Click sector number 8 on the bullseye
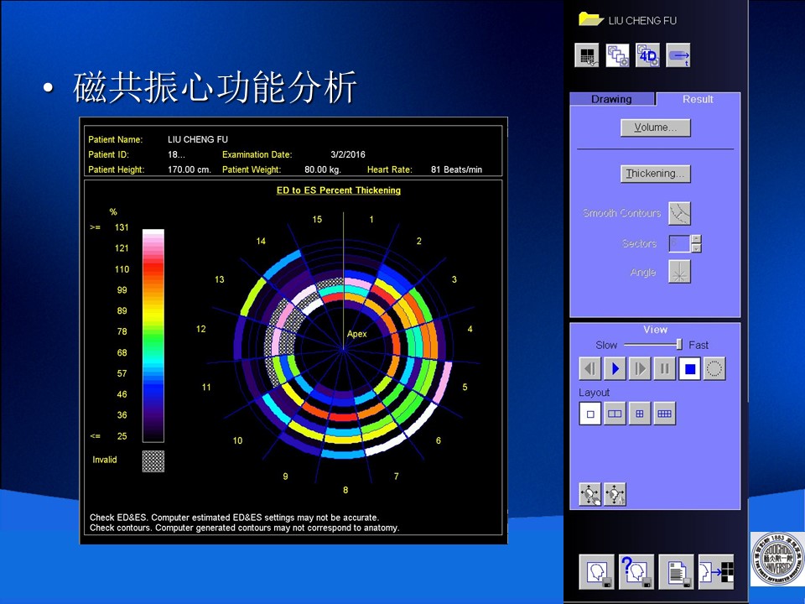The image size is (805, 604). pos(345,490)
